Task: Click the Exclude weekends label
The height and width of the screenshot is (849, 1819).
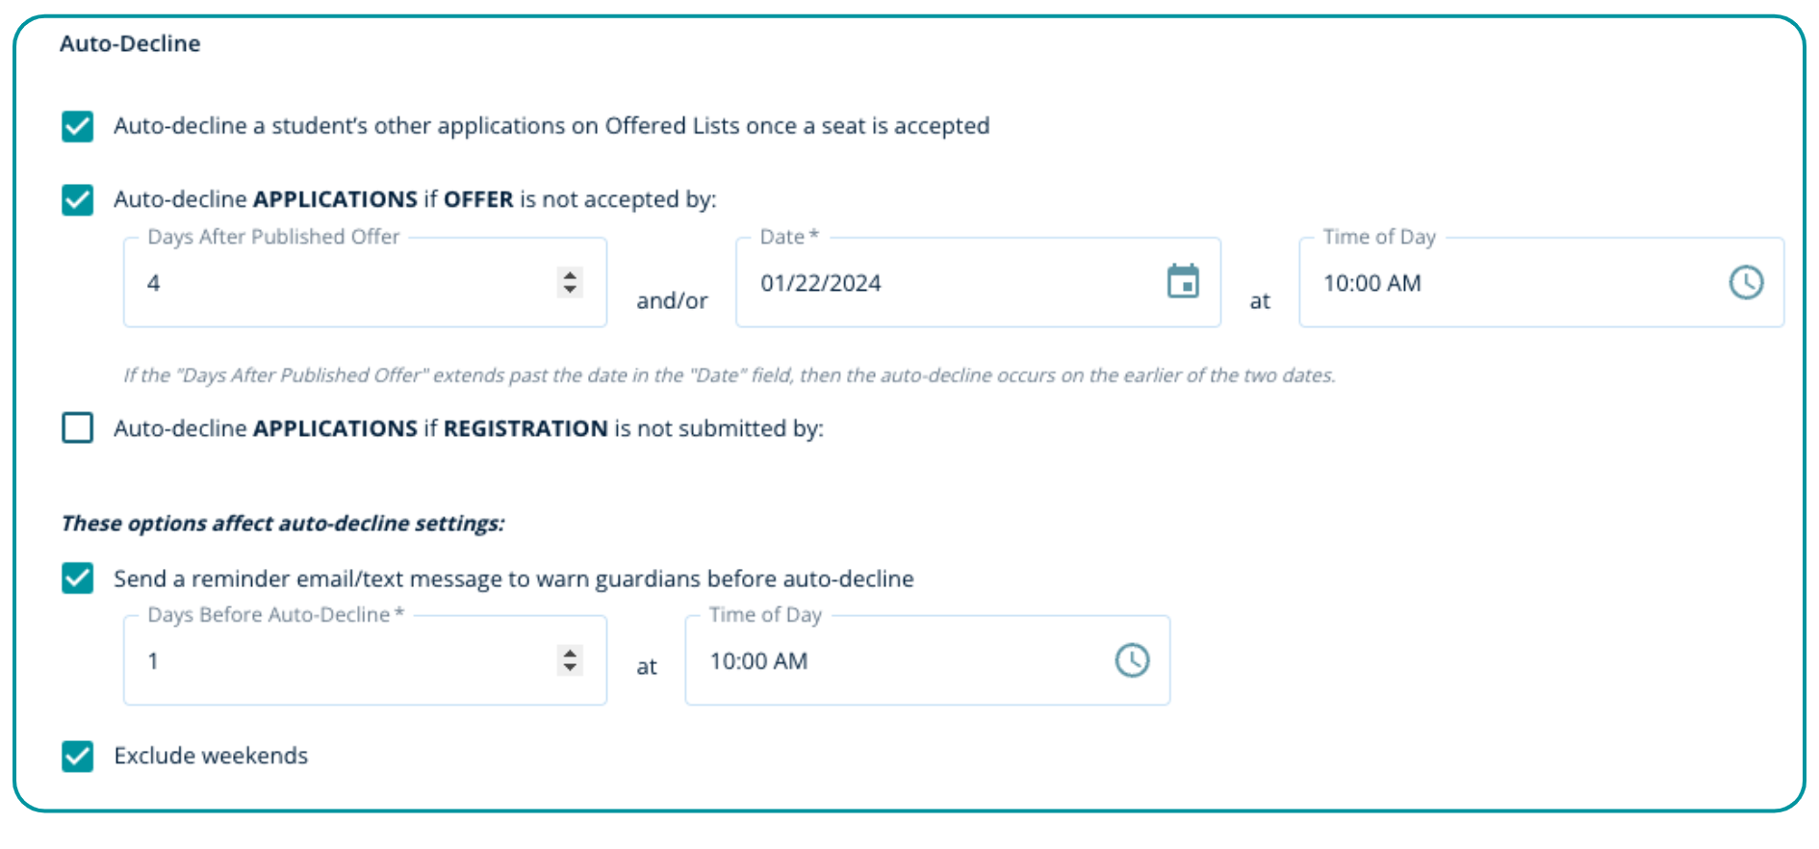Action: [211, 757]
